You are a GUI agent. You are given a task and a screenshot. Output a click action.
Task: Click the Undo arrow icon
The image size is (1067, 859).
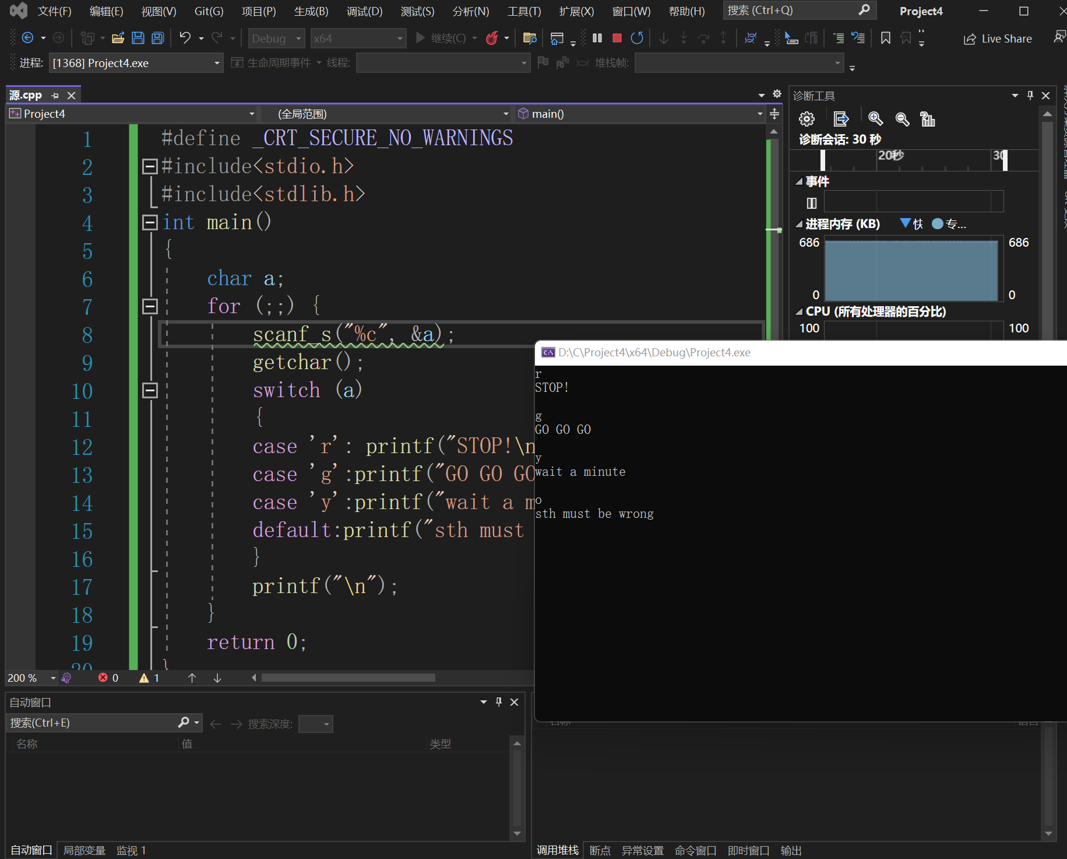[x=185, y=38]
